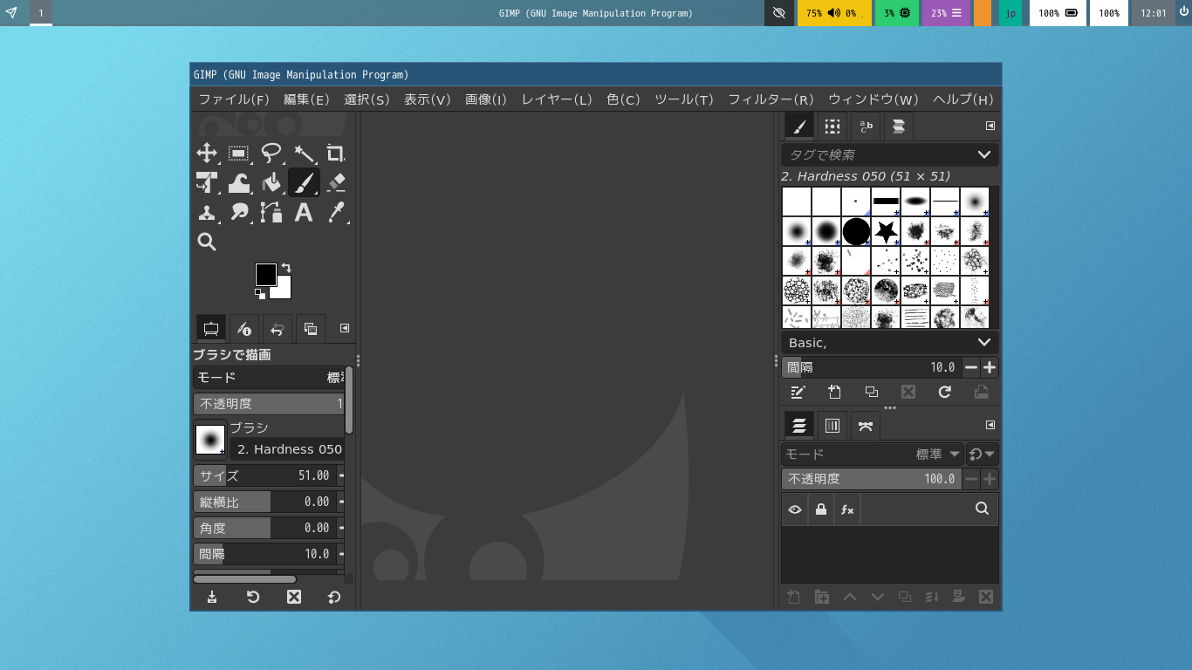Open the フィルター(R) menu
This screenshot has width=1192, height=670.
pos(770,99)
